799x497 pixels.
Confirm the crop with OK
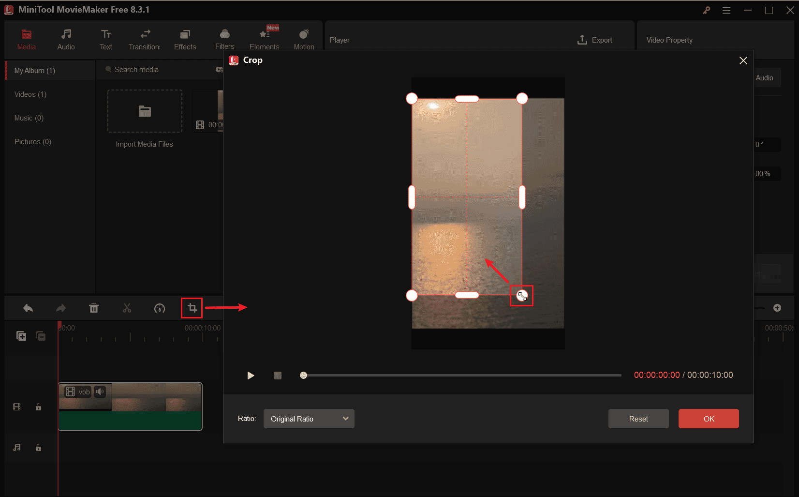(x=709, y=419)
